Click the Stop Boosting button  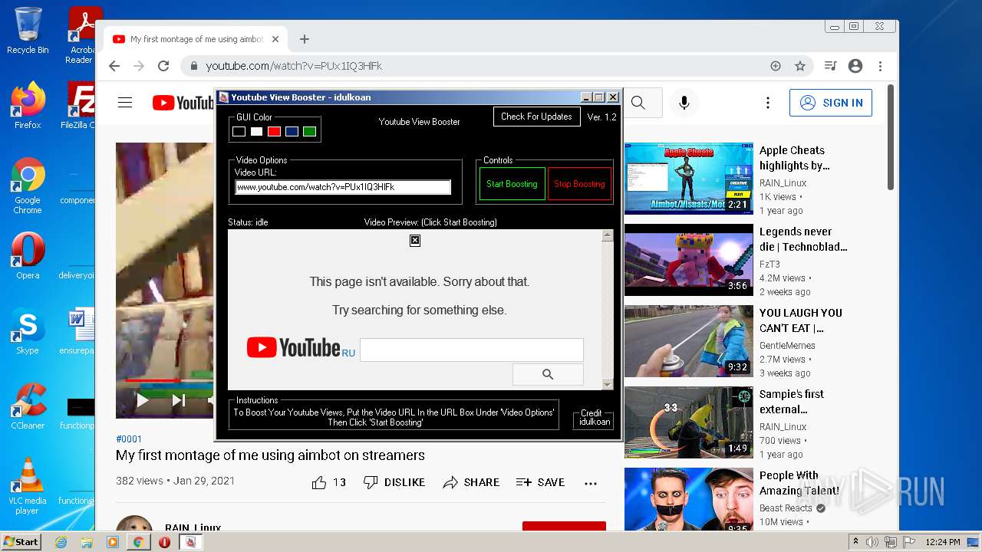click(x=579, y=184)
